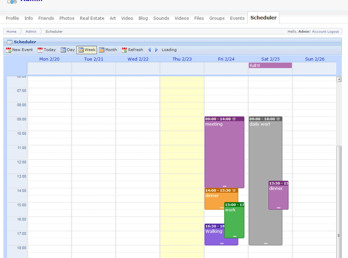
Task: Select the all-day full event on Saturday
Action: (x=270, y=65)
